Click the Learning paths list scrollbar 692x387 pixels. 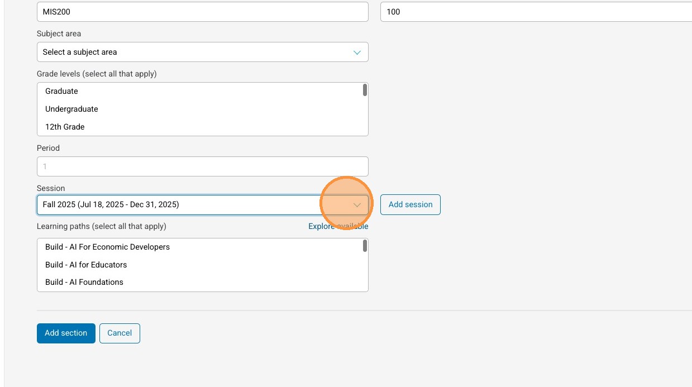point(365,246)
